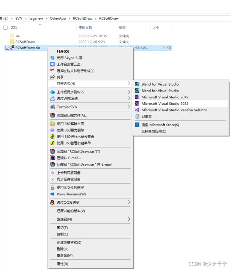
Task: Expand the TortoiseSVN submenu arrow
Action: (x=129, y=107)
